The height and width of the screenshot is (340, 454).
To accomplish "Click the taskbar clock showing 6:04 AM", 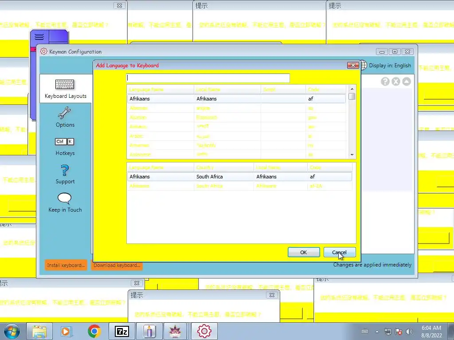I will pos(431,332).
